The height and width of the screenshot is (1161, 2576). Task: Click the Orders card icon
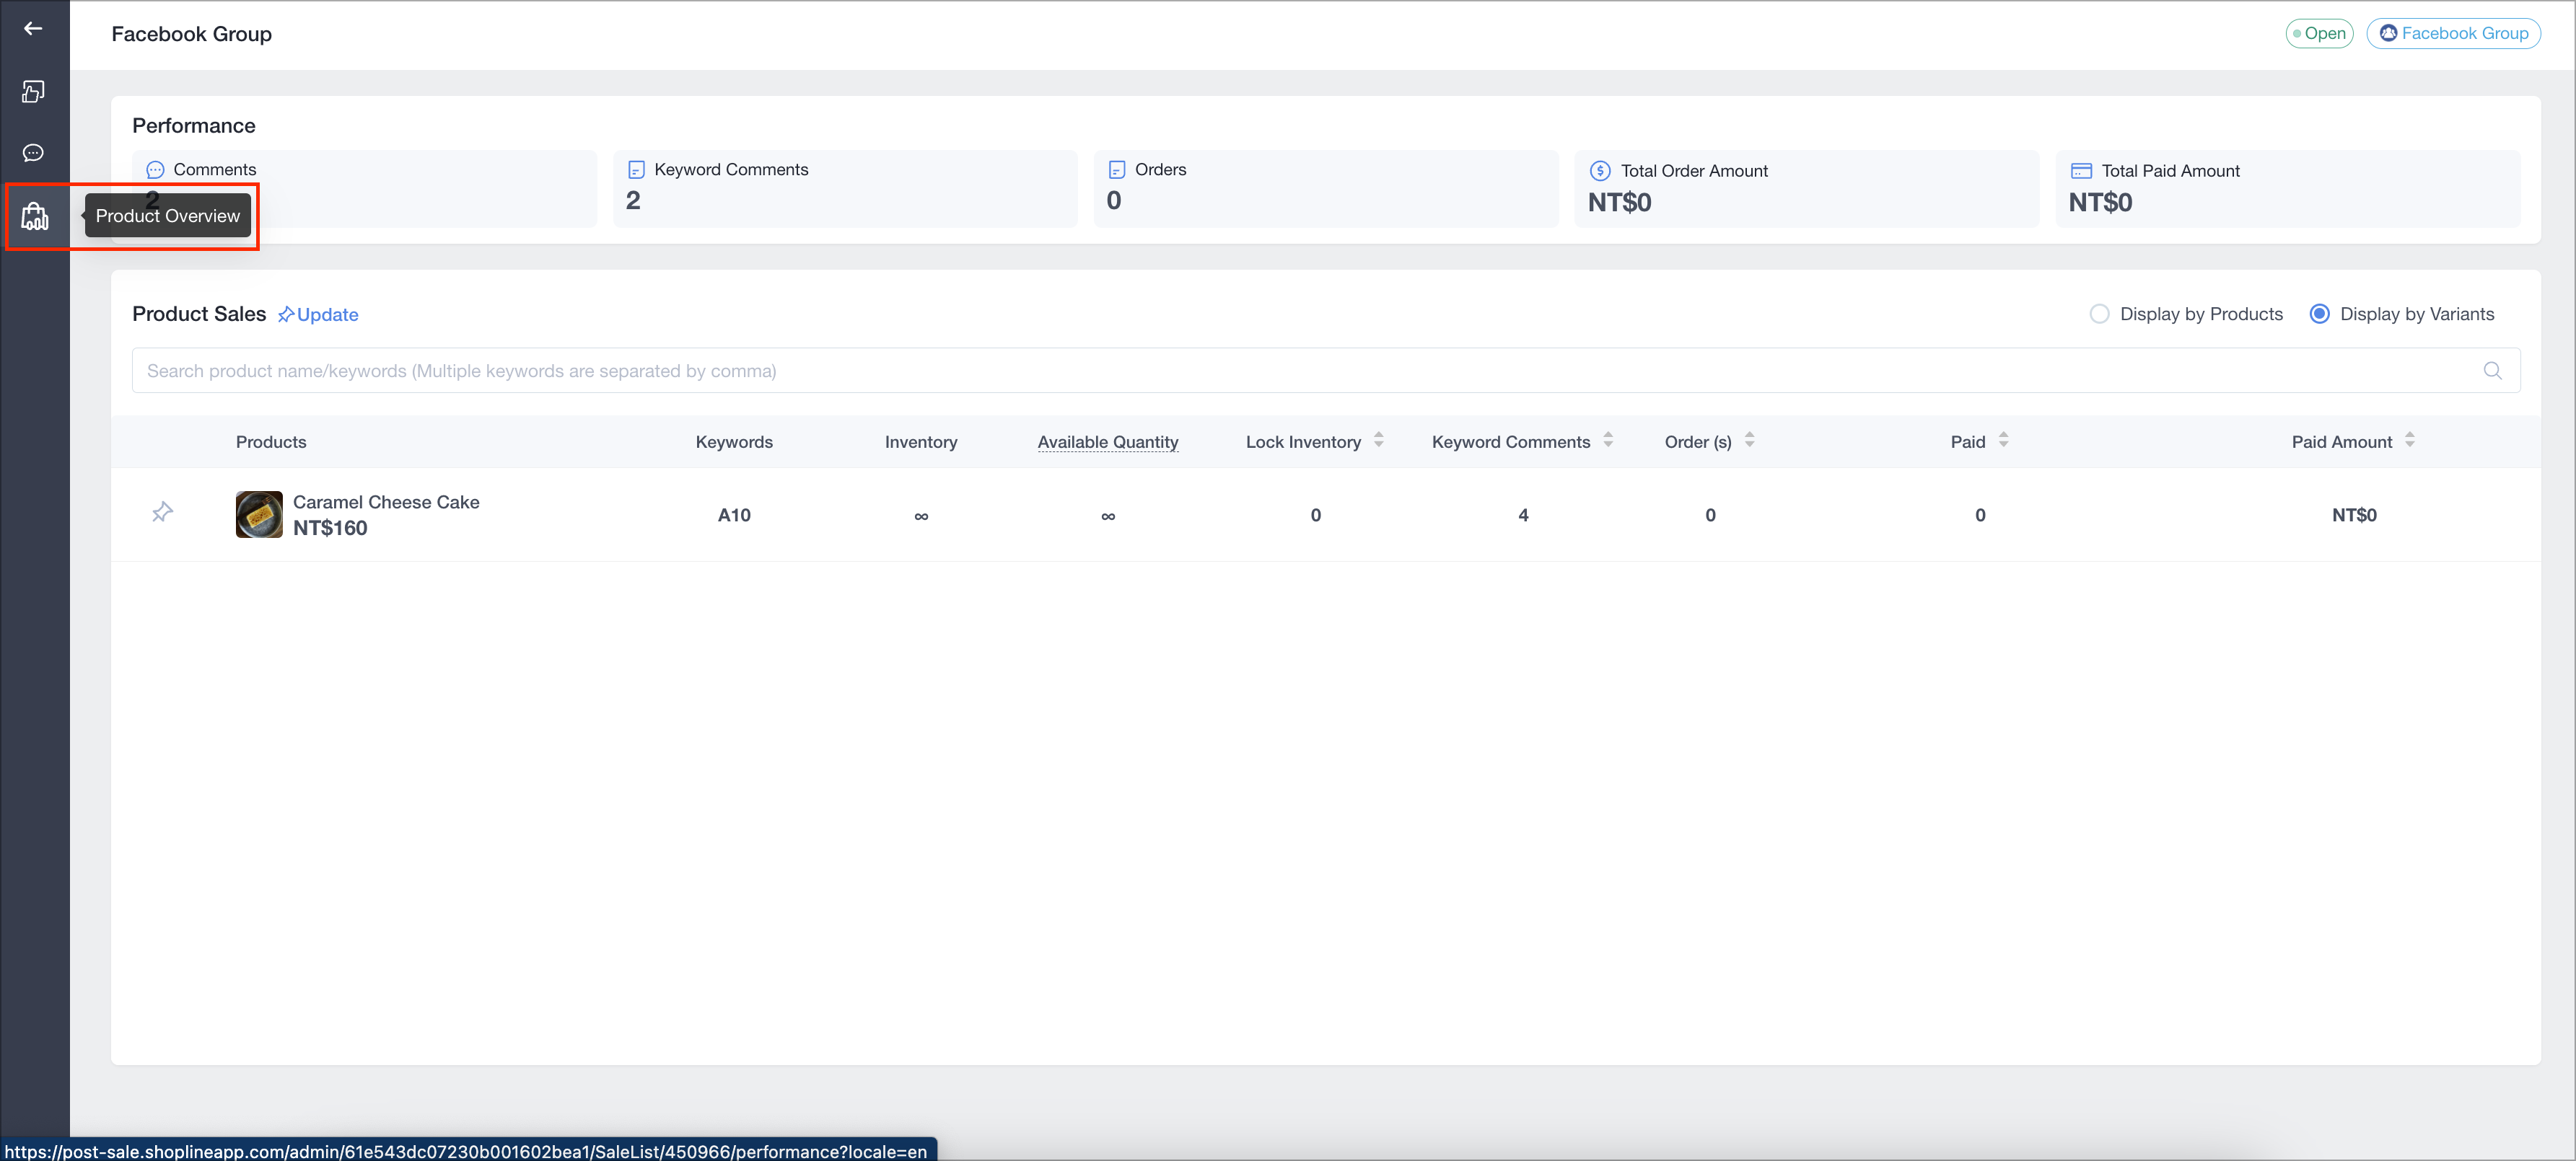[1117, 170]
